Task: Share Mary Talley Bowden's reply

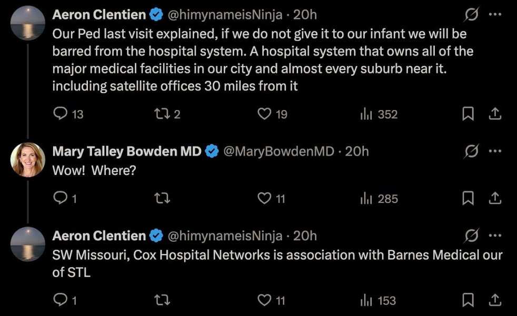Action: [x=494, y=199]
